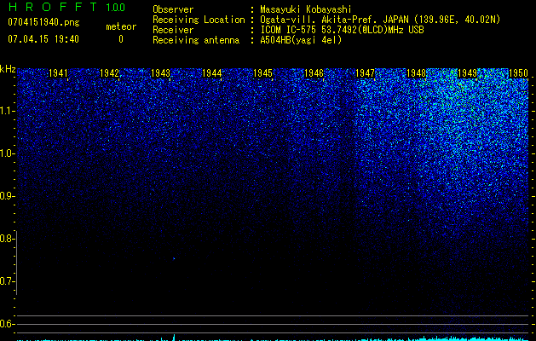Click the HROFFT 1.0.0 title text

click(66, 7)
